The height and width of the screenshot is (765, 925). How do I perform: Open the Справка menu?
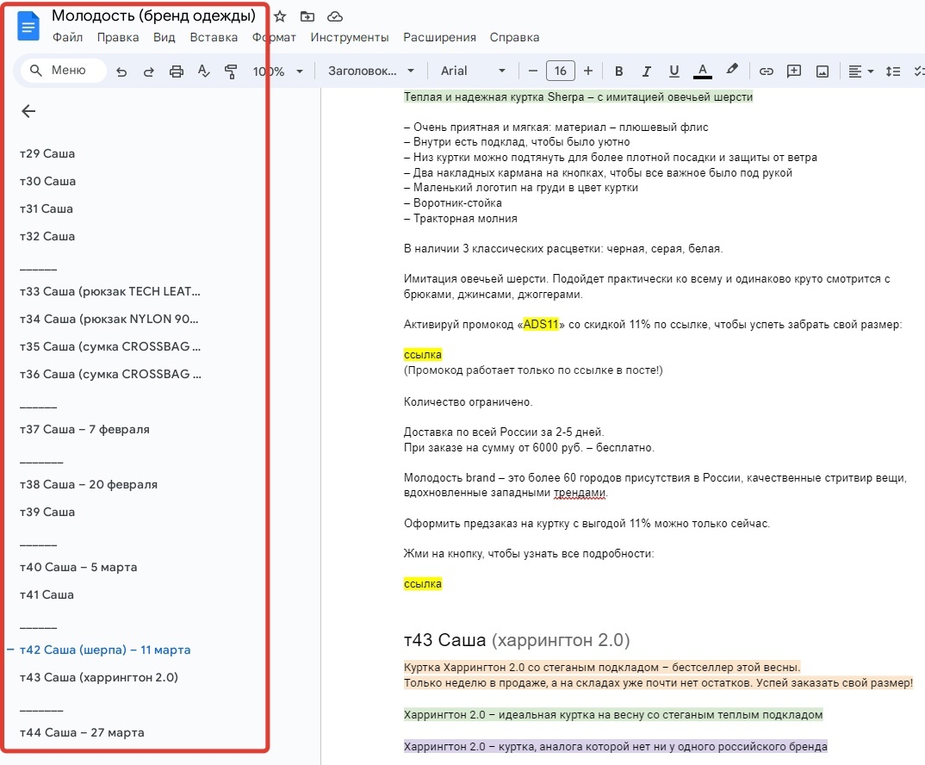[x=514, y=37]
